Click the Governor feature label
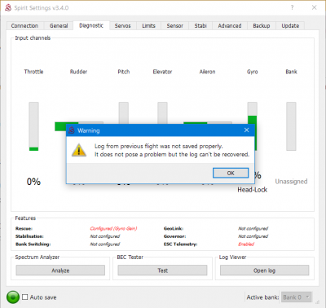The image size is (326, 308). coord(174,236)
